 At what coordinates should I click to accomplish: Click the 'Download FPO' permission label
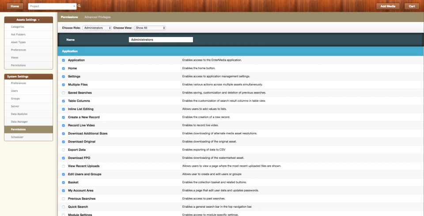tap(79, 158)
